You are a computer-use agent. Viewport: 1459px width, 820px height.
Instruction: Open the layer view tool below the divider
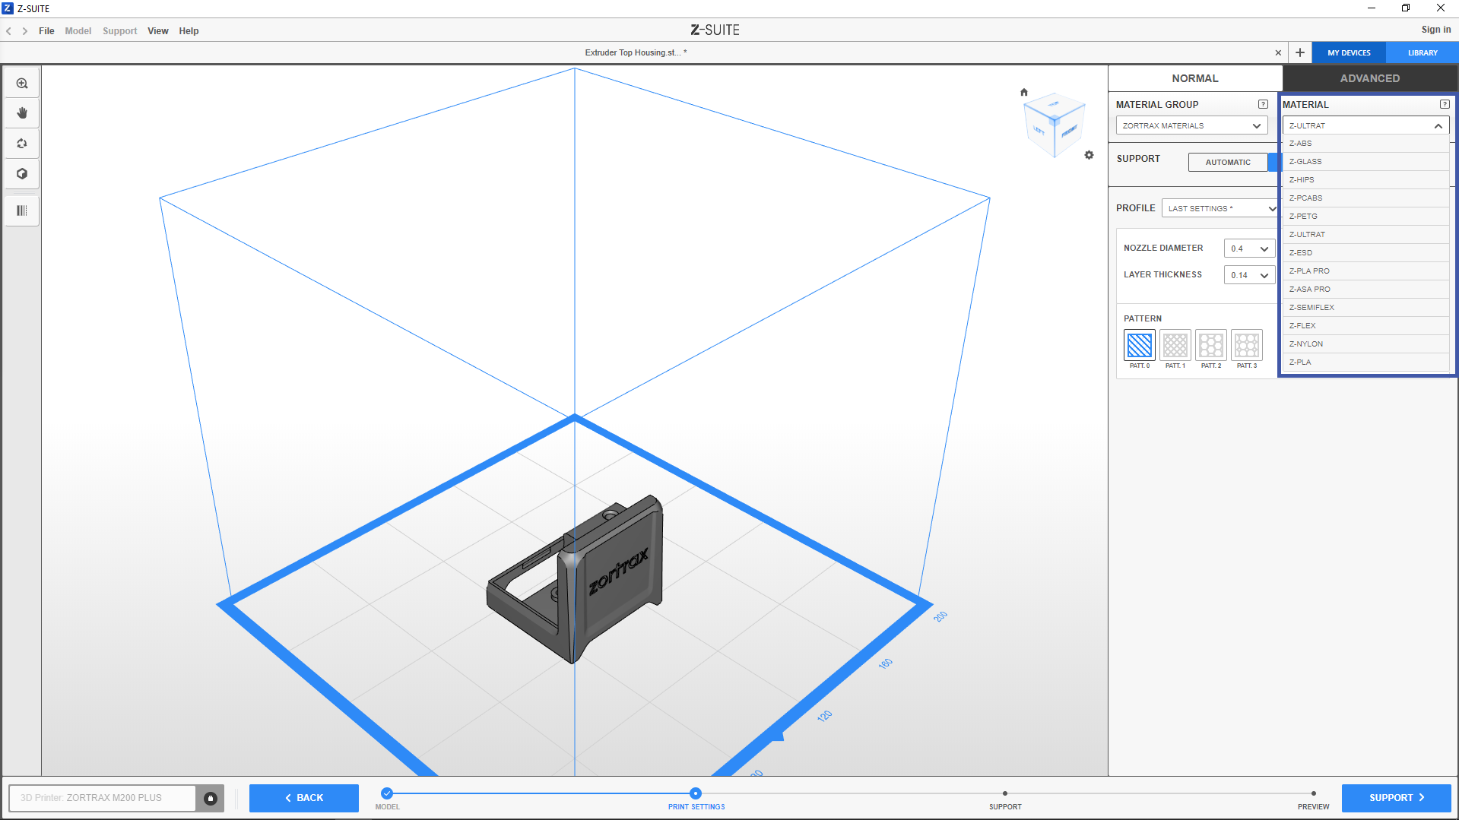[22, 211]
